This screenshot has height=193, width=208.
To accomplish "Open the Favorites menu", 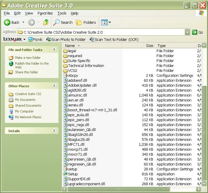I will [x=45, y=13].
